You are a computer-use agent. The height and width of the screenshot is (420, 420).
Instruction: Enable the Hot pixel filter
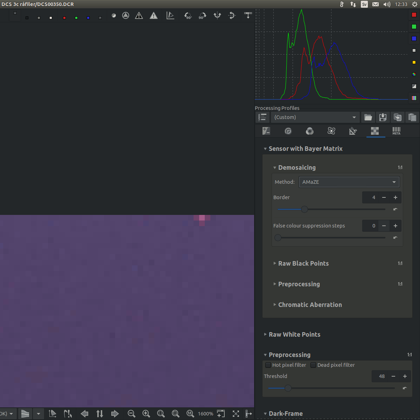[268, 365]
